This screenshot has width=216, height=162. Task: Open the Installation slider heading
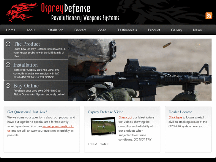pos(26,65)
